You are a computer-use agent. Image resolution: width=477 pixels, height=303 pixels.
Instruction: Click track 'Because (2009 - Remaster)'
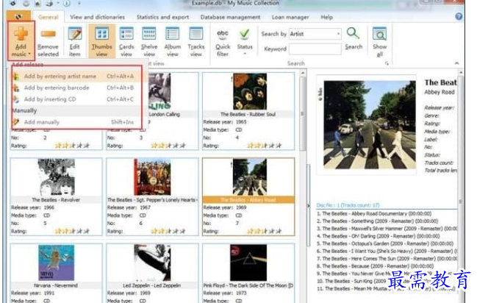point(375,265)
